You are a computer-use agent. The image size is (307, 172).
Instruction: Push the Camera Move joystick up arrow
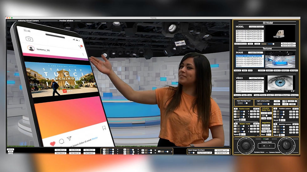pyautogui.click(x=246, y=139)
